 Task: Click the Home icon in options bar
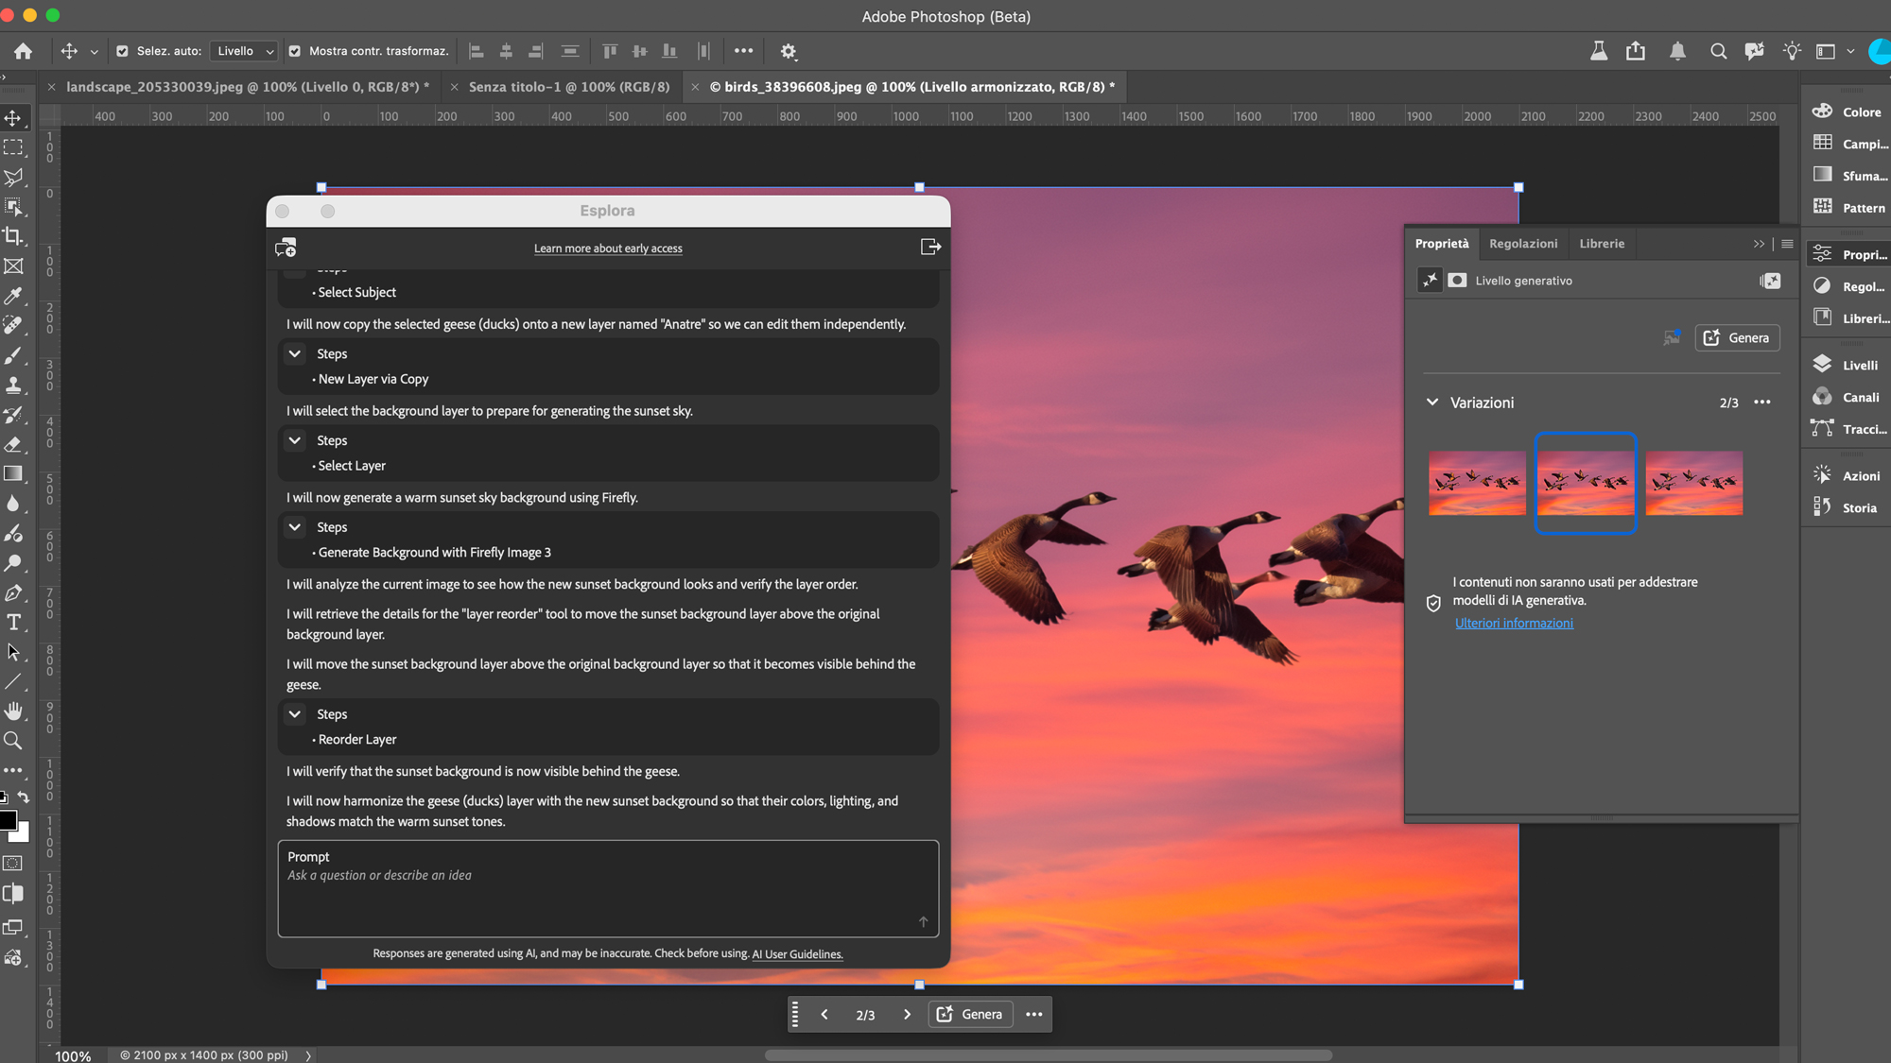click(23, 51)
